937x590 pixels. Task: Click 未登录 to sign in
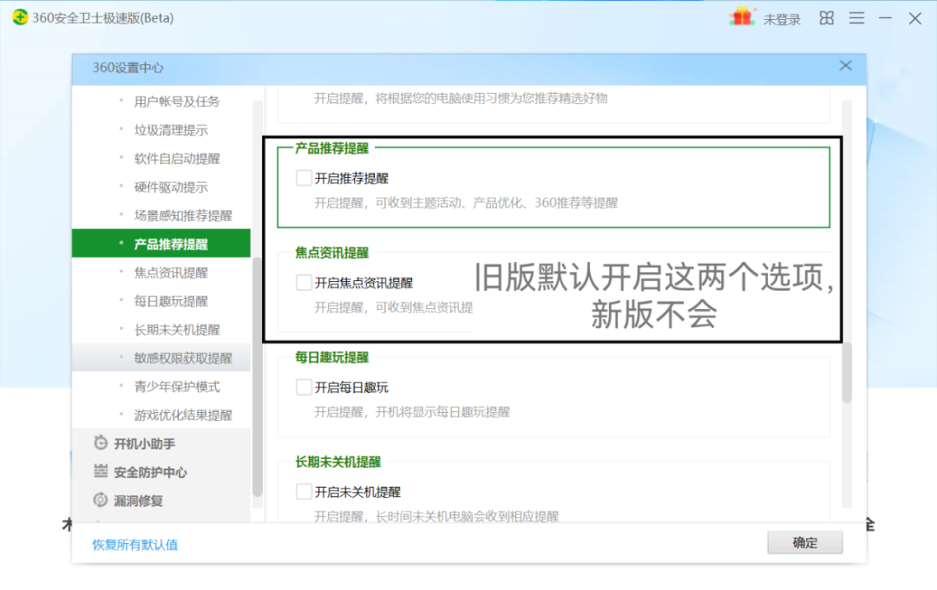[x=783, y=19]
